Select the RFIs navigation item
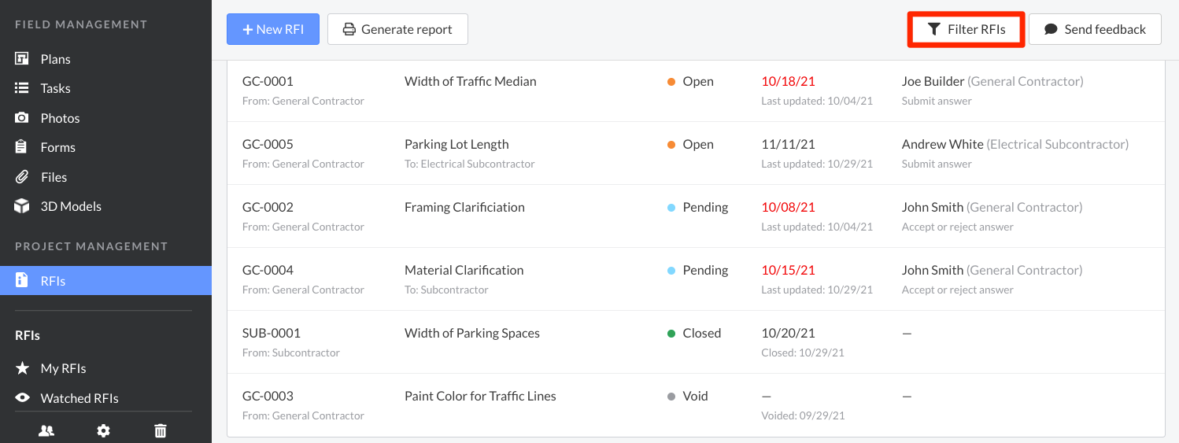The height and width of the screenshot is (443, 1179). coord(53,281)
